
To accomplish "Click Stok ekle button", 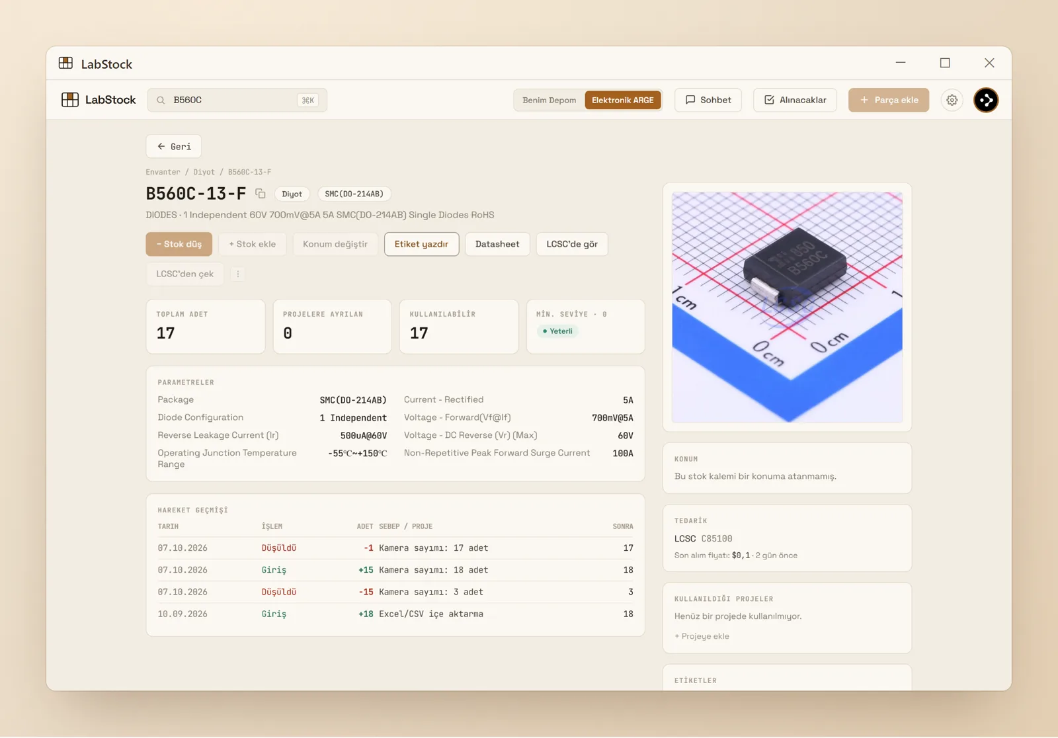I will click(x=253, y=244).
